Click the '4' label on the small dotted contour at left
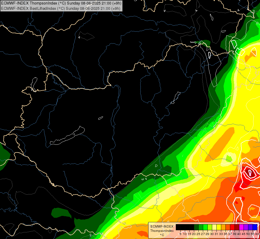Viewport: 260px width, 239px height. pos(79,37)
